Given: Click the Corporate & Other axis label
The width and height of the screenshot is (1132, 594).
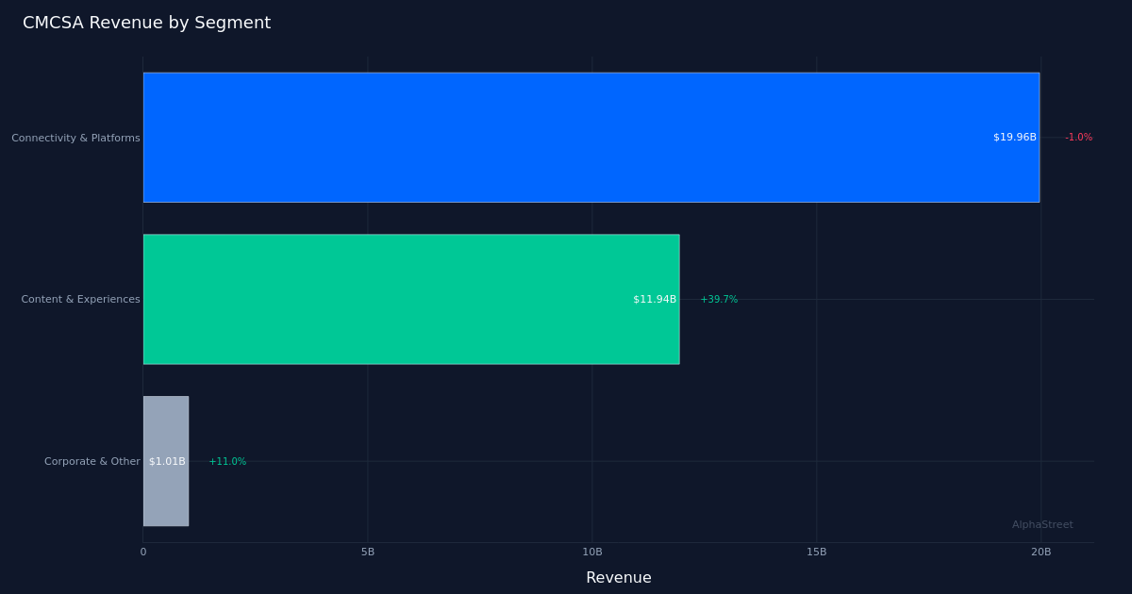Looking at the screenshot, I should [x=92, y=462].
